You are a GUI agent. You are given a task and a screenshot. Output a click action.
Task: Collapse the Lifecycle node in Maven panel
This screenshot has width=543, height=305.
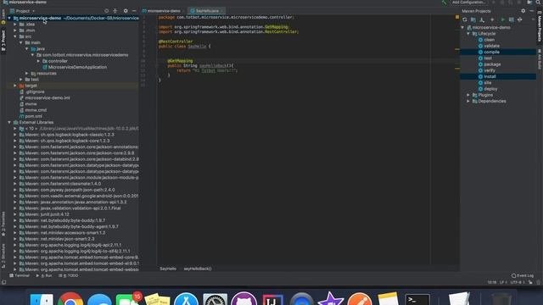[468, 34]
